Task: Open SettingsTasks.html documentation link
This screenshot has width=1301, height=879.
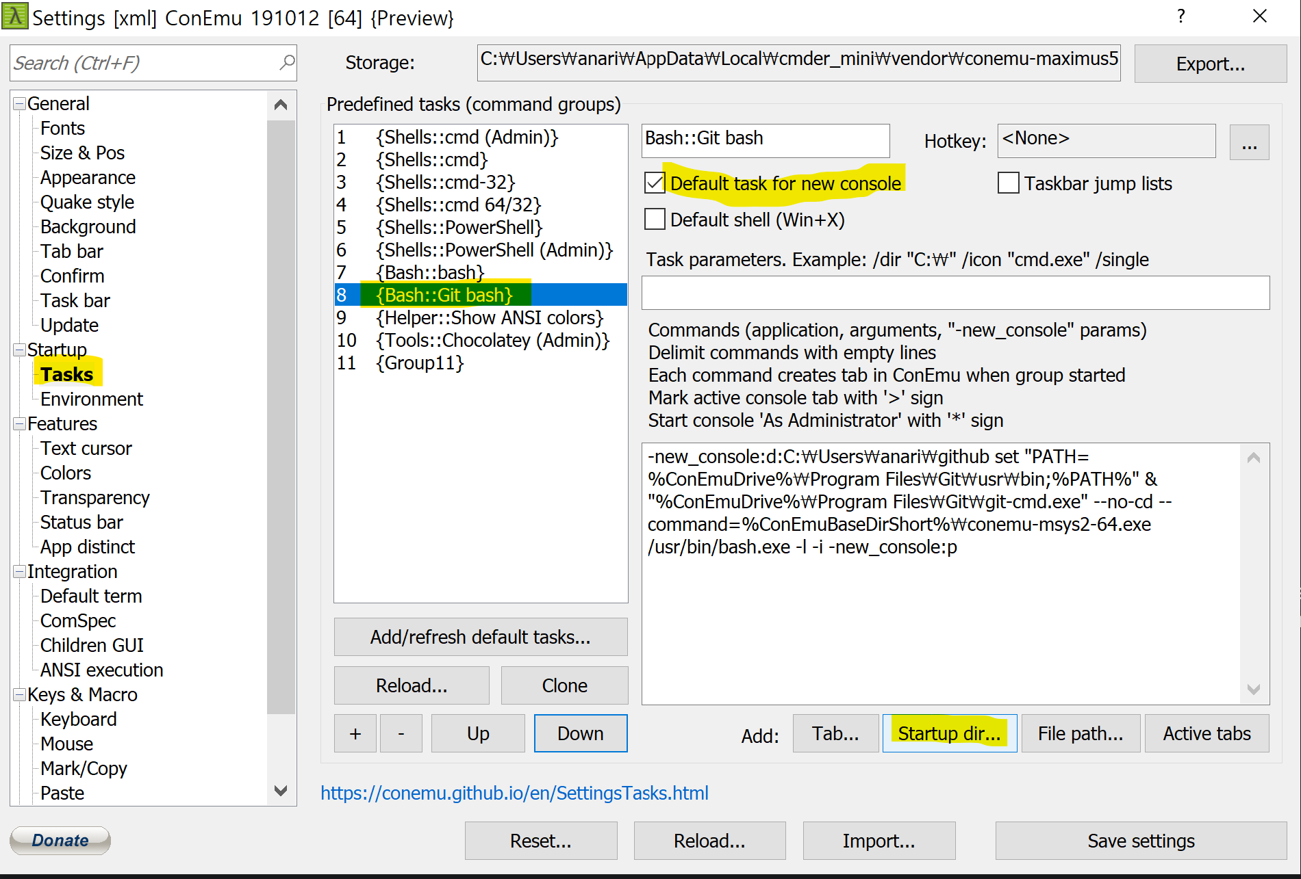Action: pos(514,793)
